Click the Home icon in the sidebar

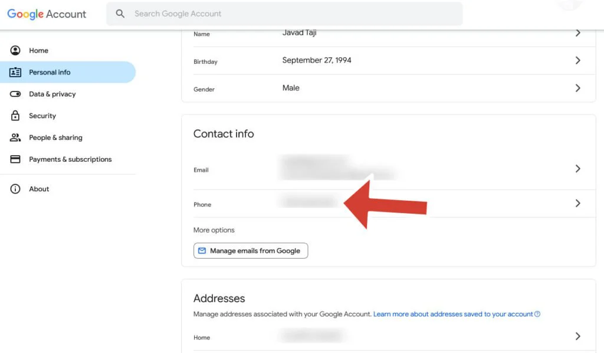(16, 50)
